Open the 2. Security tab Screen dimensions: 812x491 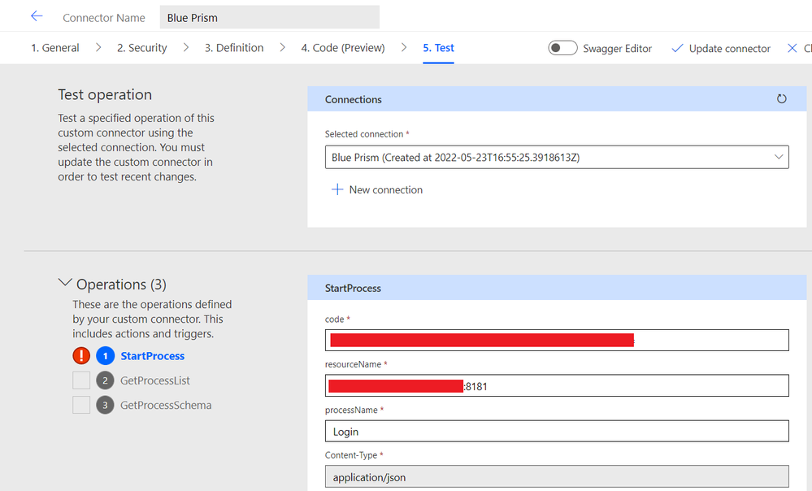pyautogui.click(x=141, y=48)
